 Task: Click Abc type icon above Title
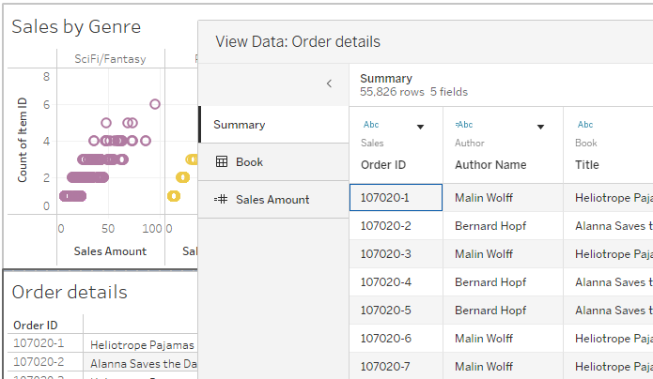pyautogui.click(x=584, y=125)
